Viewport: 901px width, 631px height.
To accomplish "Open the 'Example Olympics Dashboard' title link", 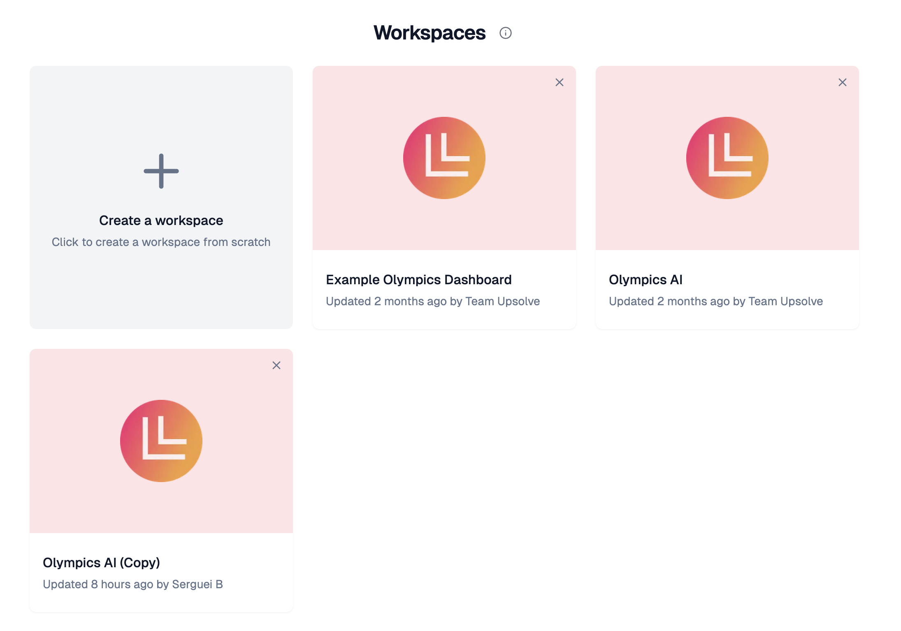I will pos(419,280).
